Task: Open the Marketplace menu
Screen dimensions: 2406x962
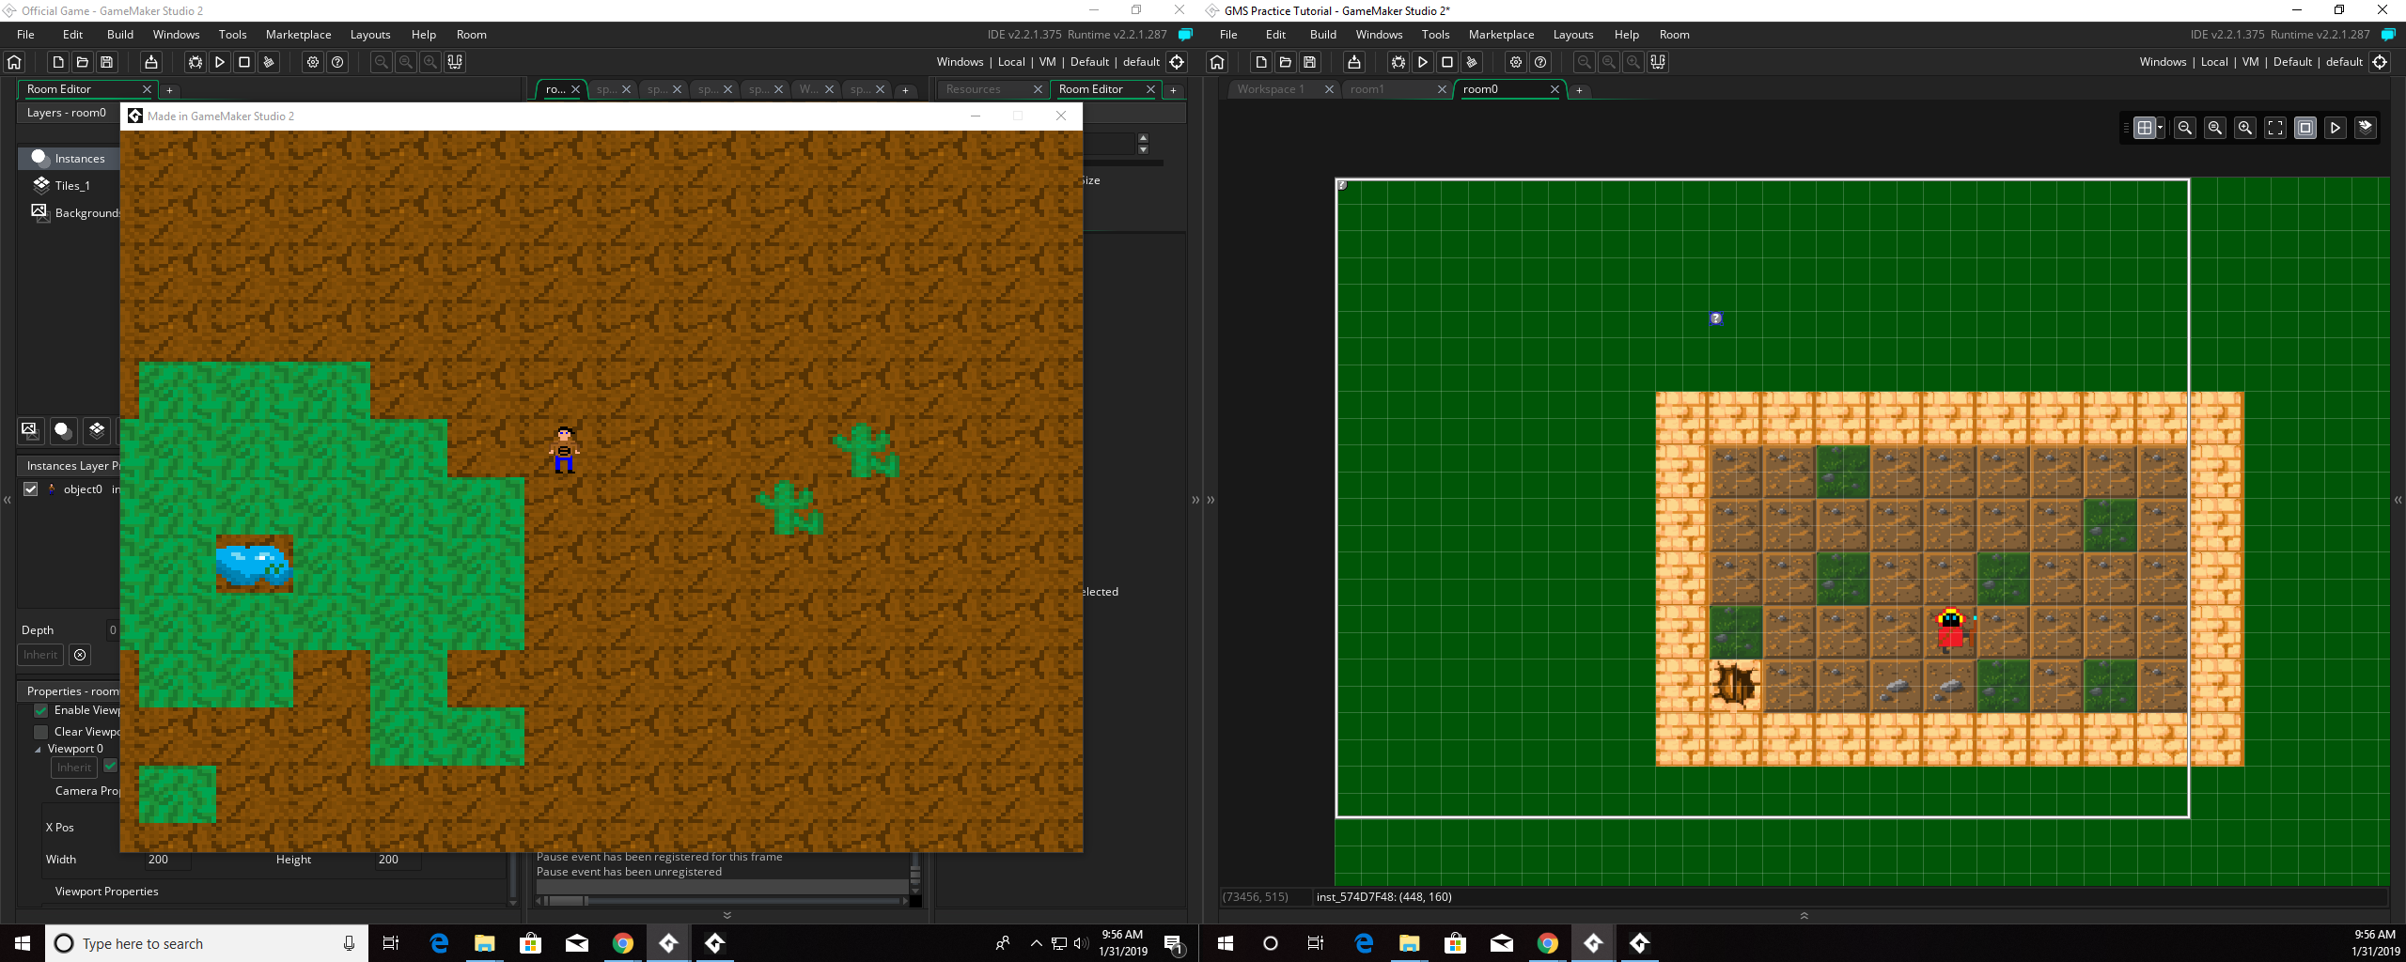Action: tap(298, 34)
